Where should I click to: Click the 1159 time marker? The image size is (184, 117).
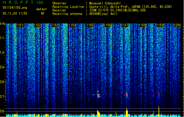pos(160,25)
